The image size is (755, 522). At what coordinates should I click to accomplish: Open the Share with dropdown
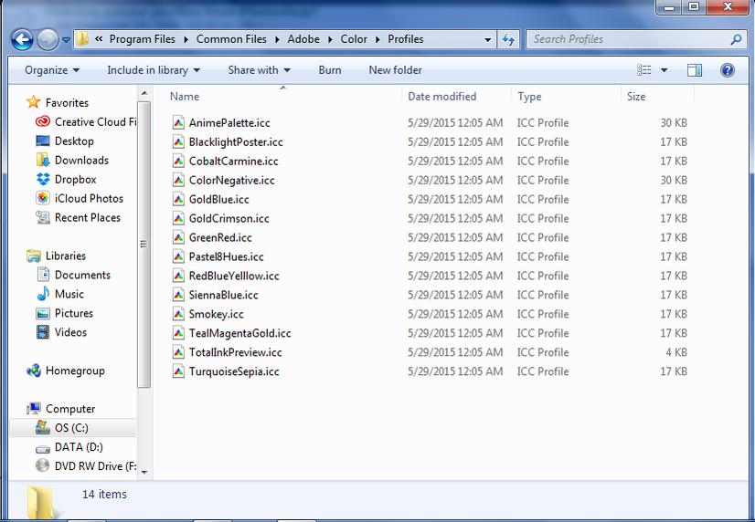pos(259,70)
